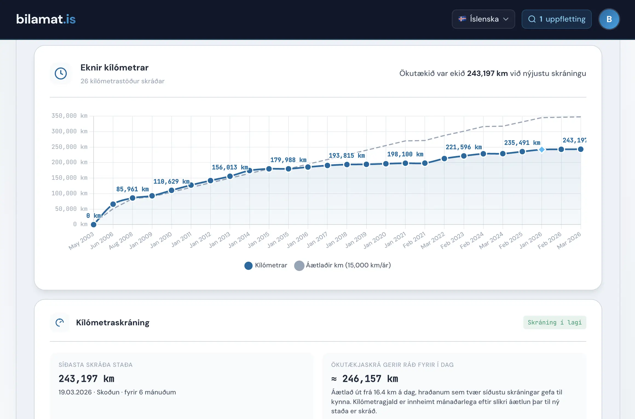
Task: Select the Feb 2024 data point
Action: [x=483, y=154]
